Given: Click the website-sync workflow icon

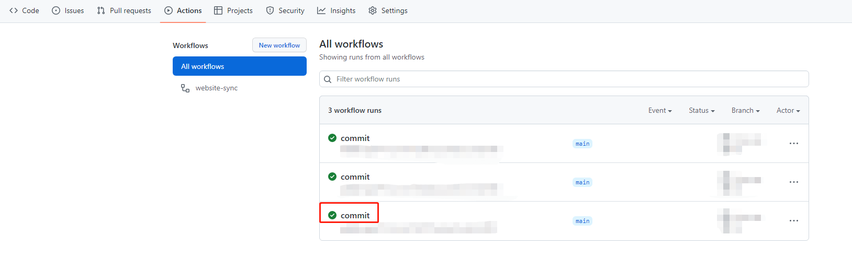Looking at the screenshot, I should pos(185,88).
